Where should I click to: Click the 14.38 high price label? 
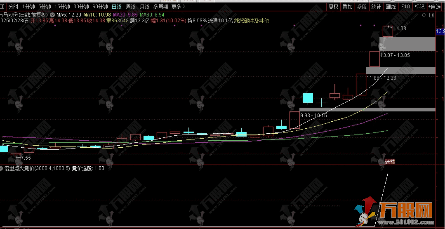[400, 28]
